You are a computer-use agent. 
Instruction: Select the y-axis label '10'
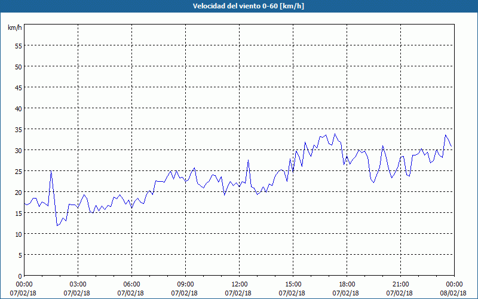coord(19,234)
